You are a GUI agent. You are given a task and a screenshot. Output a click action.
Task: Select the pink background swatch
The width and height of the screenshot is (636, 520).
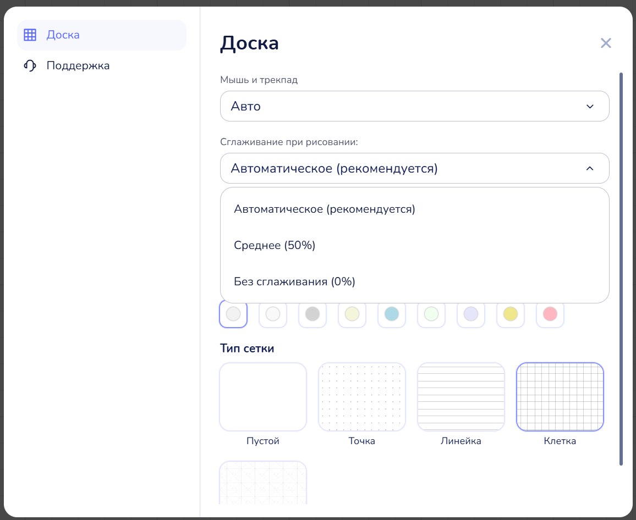point(550,314)
